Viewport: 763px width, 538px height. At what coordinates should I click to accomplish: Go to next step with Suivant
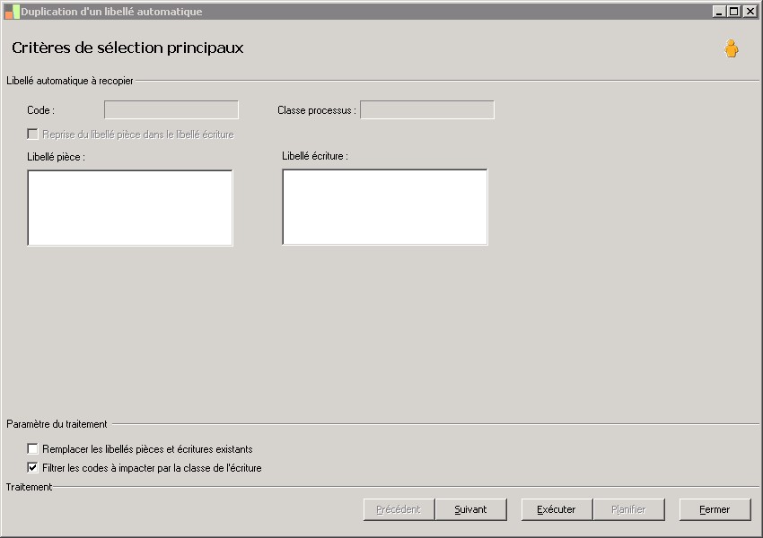point(470,509)
